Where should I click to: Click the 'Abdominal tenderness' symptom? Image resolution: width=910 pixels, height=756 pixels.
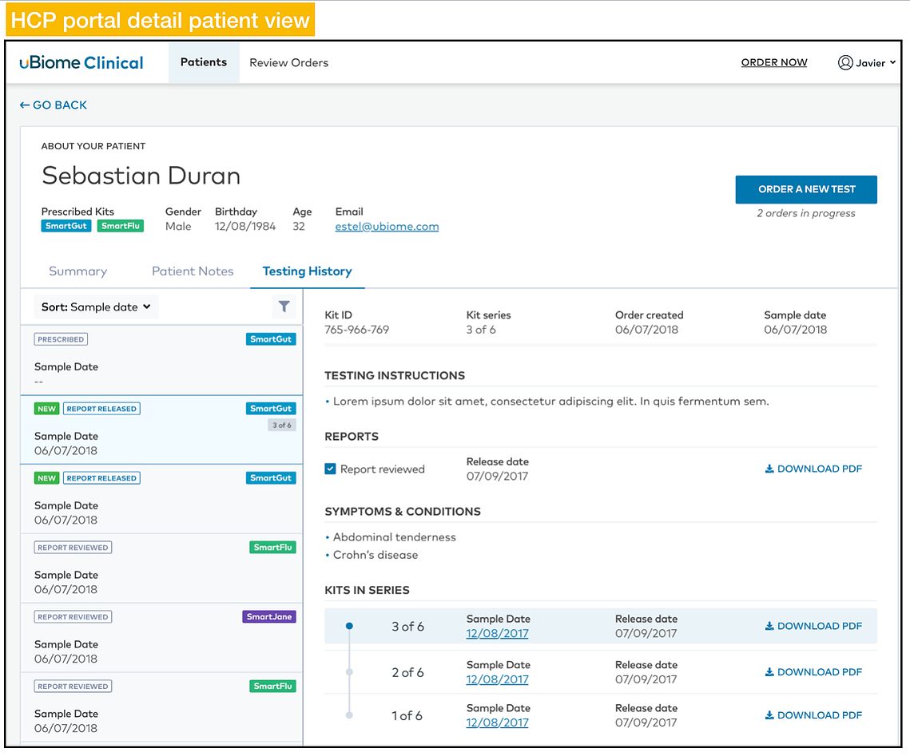(x=394, y=537)
